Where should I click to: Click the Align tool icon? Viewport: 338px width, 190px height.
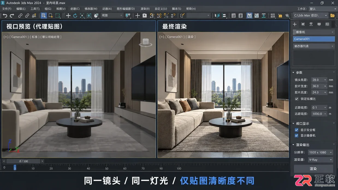(x=224, y=16)
